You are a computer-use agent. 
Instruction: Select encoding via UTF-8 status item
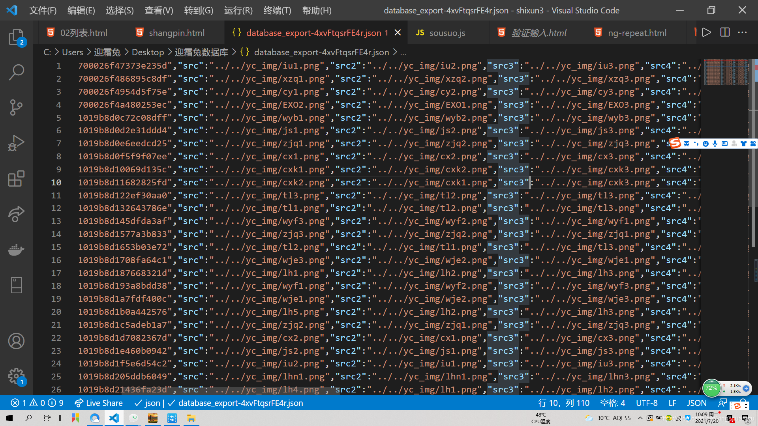click(x=647, y=403)
